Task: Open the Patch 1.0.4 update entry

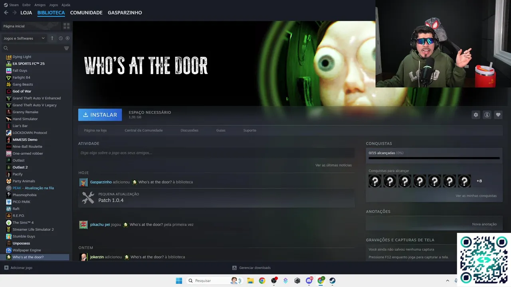Action: coord(216,197)
